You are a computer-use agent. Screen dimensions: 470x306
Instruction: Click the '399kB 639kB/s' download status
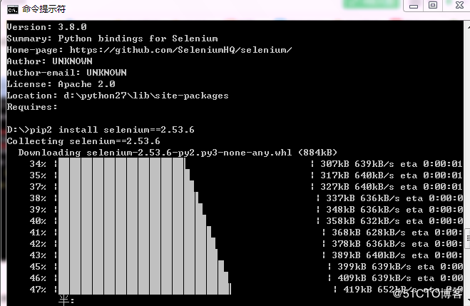click(x=374, y=267)
